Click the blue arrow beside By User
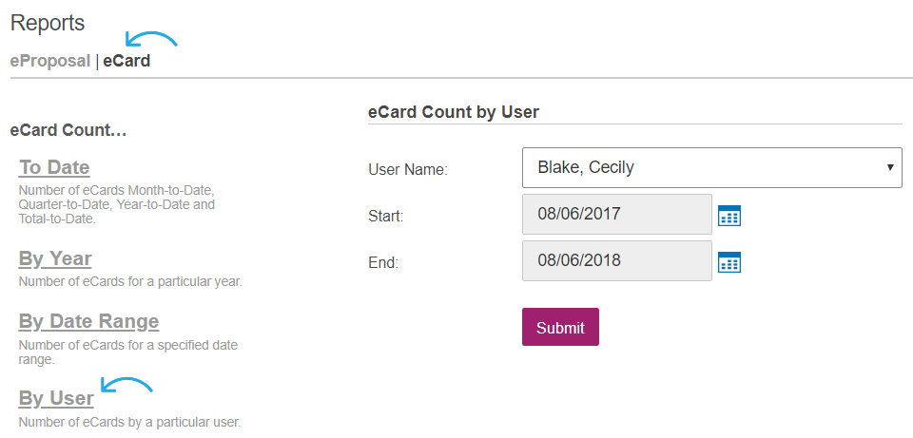 coord(126,385)
